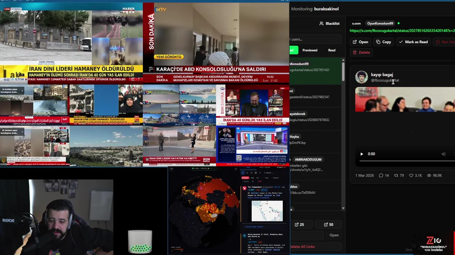Open the green x.com status URL
Image resolution: width=455 pixels, height=255 pixels.
click(402, 31)
